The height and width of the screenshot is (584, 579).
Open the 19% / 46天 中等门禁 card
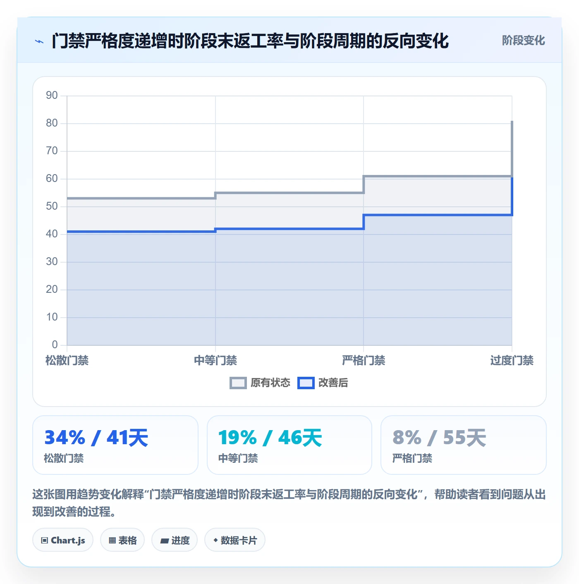click(x=289, y=445)
